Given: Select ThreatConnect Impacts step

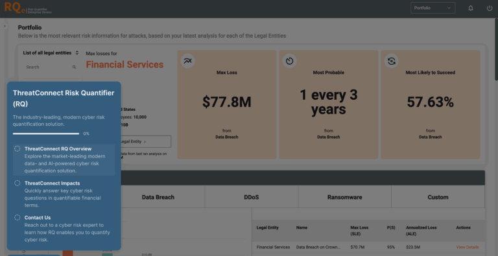Looking at the screenshot, I should point(64,194).
